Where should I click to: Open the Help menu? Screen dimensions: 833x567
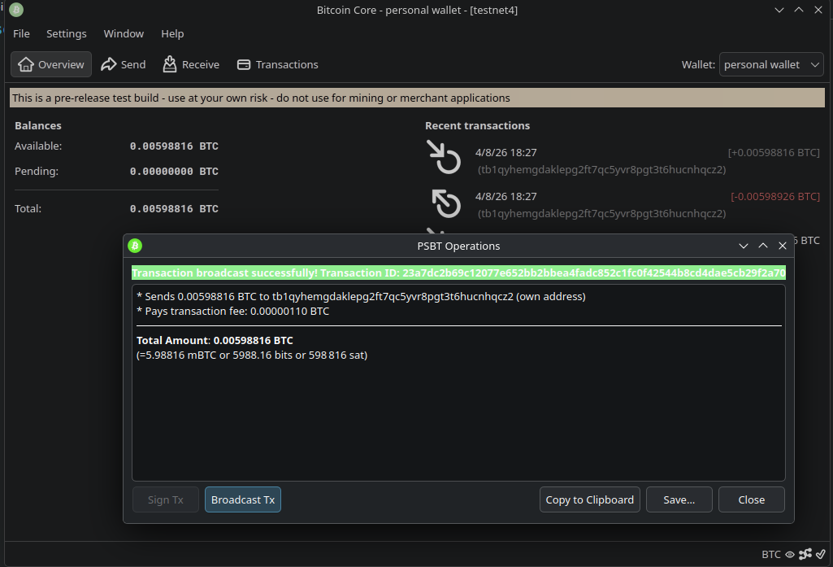click(172, 33)
